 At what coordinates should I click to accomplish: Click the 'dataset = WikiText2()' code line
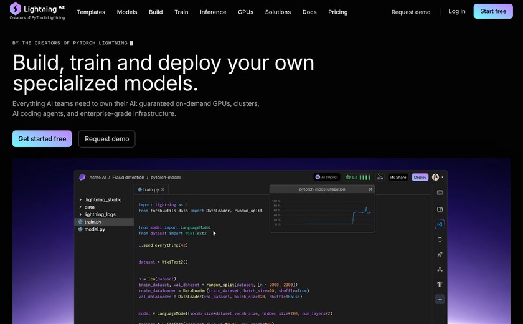[163, 262]
